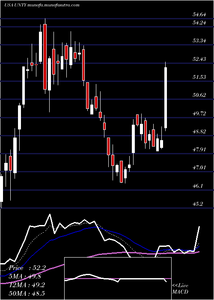Select the 45.2 price level label

click(x=198, y=204)
